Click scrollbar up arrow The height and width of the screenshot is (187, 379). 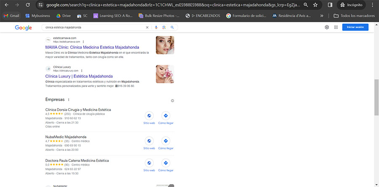pyautogui.click(x=376, y=24)
